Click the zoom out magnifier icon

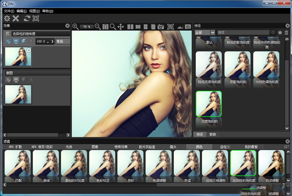click(97, 27)
